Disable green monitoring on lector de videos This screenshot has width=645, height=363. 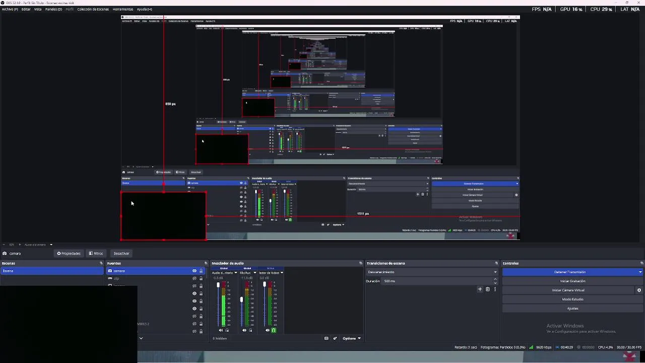tap(274, 330)
